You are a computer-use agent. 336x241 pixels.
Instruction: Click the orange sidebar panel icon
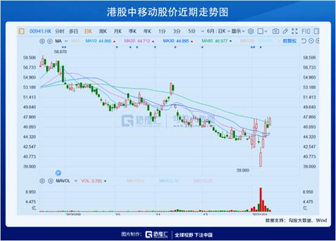click(21, 31)
